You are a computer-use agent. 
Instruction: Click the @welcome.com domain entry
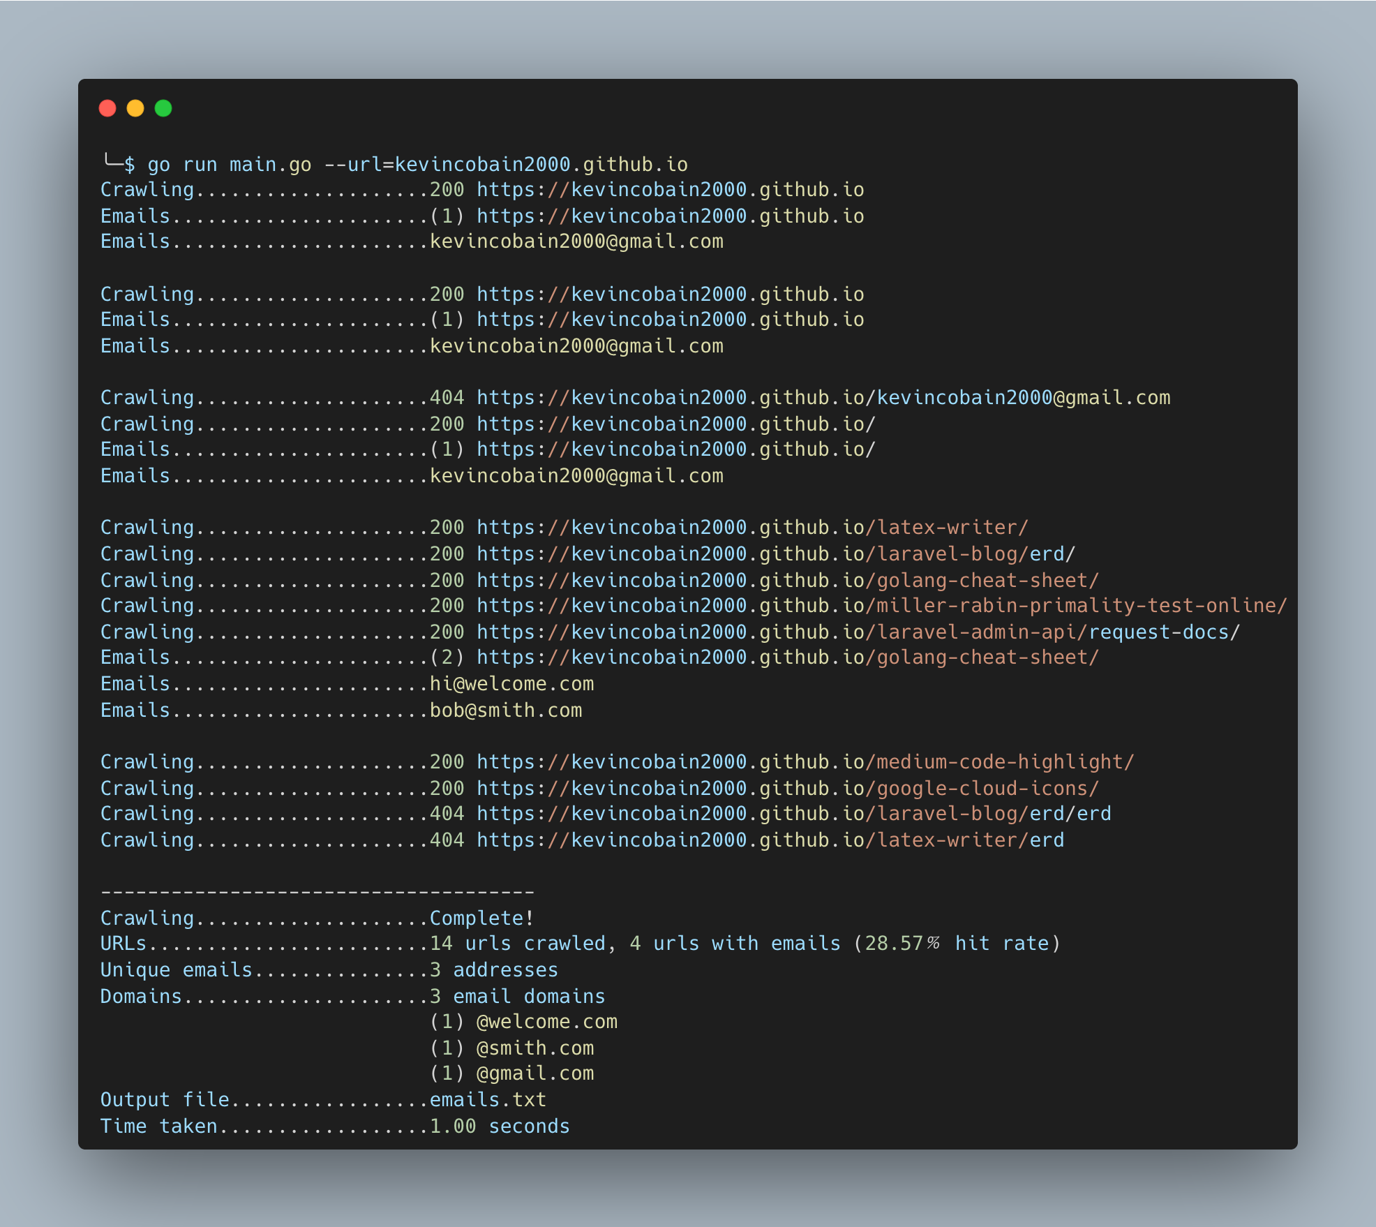546,1022
